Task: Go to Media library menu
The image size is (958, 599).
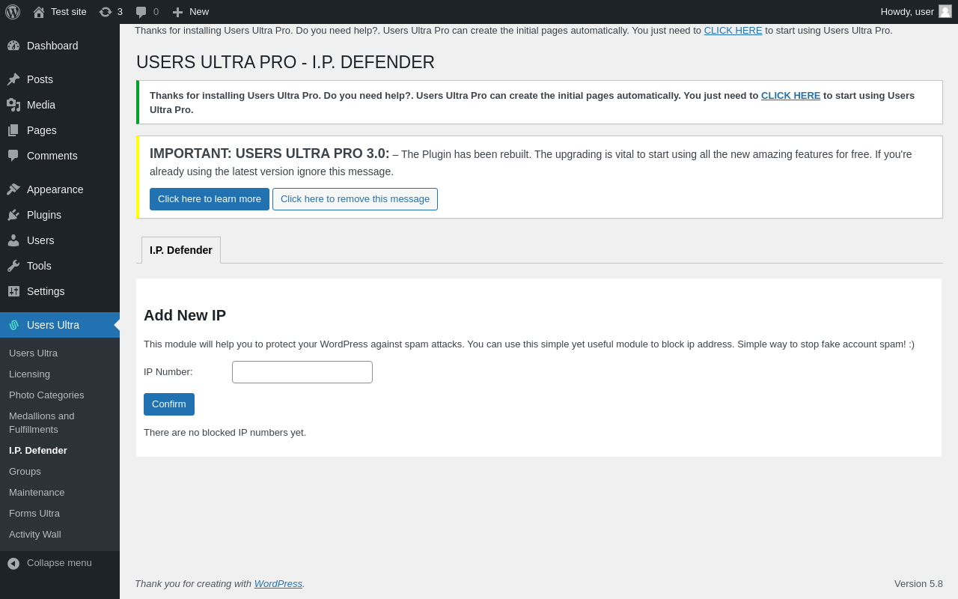Action: [x=60, y=105]
